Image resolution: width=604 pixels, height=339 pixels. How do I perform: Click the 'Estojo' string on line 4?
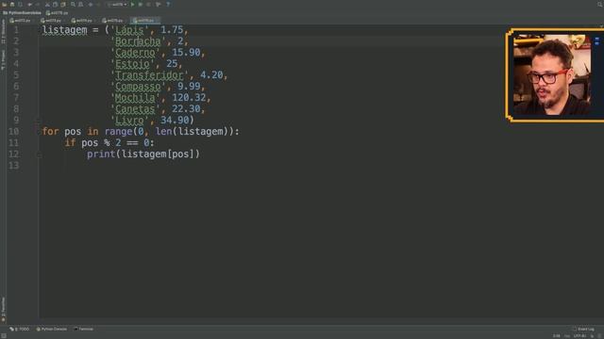click(132, 64)
